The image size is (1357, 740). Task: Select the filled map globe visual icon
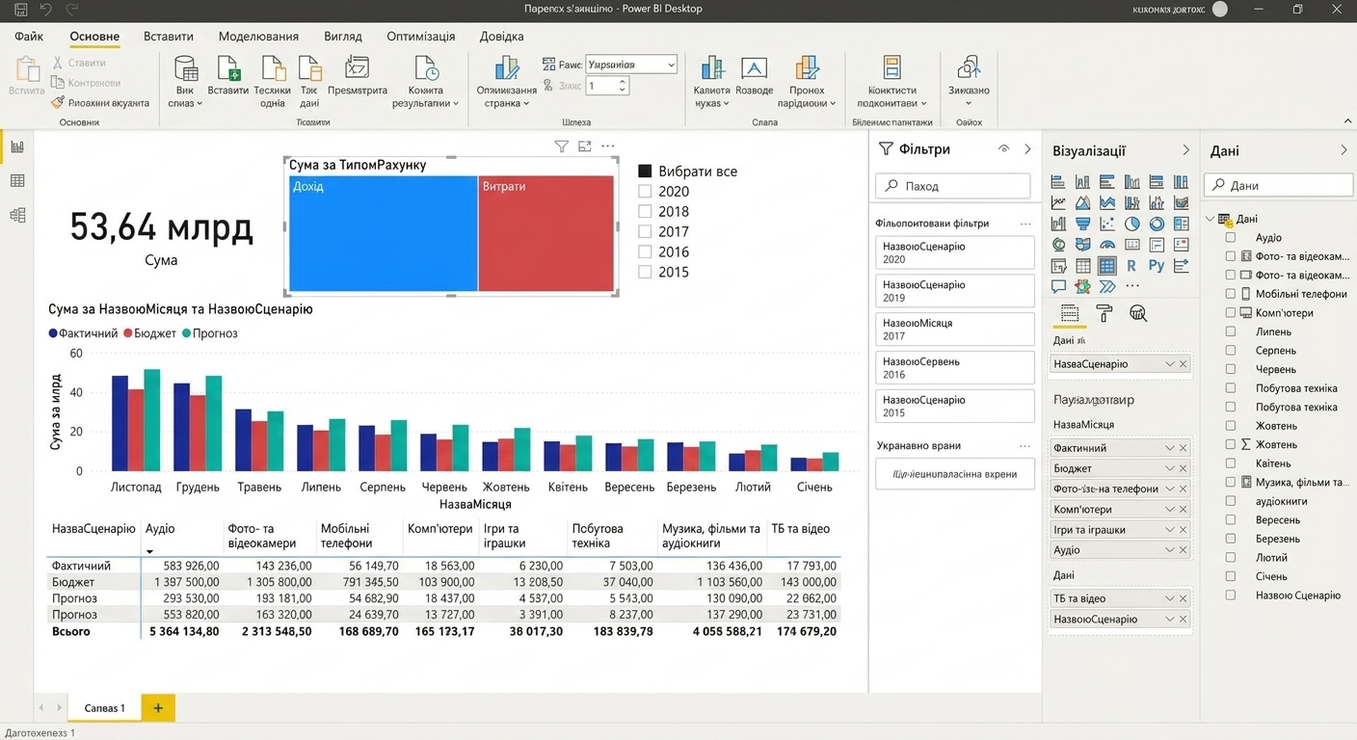tap(1058, 245)
